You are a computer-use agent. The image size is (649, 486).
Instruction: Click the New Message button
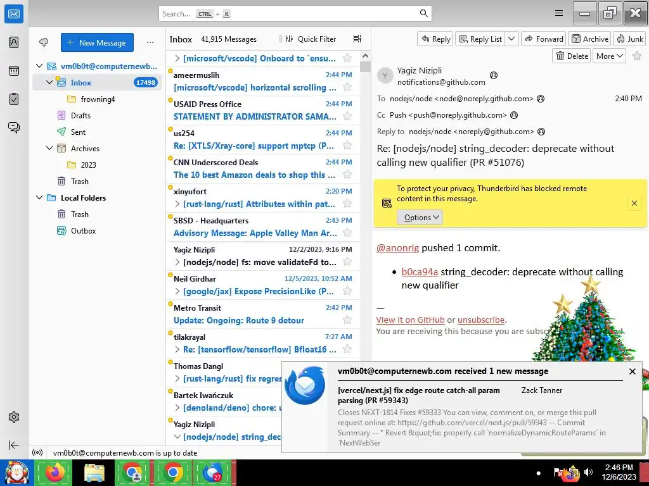click(x=97, y=42)
